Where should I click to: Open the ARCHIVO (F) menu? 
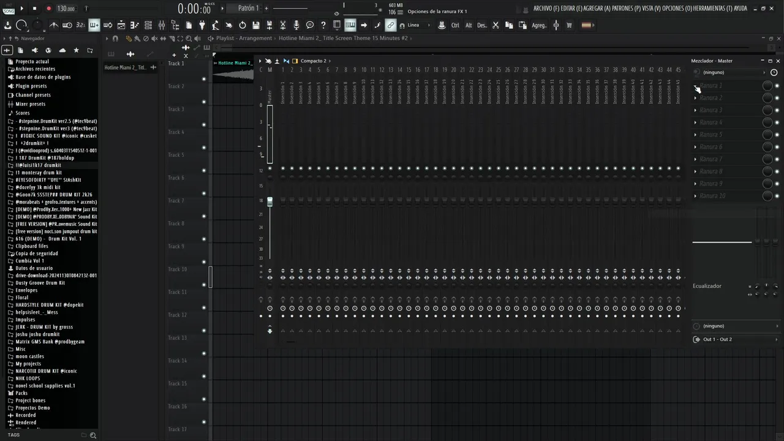click(x=546, y=9)
